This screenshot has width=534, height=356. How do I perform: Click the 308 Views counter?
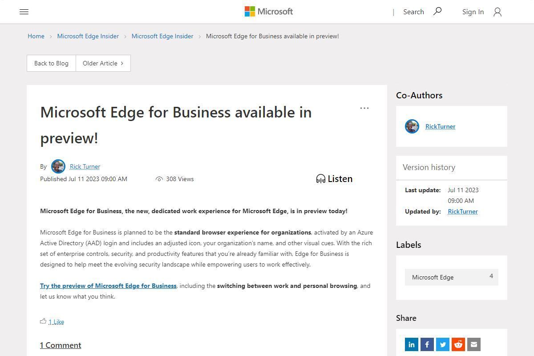pos(180,179)
